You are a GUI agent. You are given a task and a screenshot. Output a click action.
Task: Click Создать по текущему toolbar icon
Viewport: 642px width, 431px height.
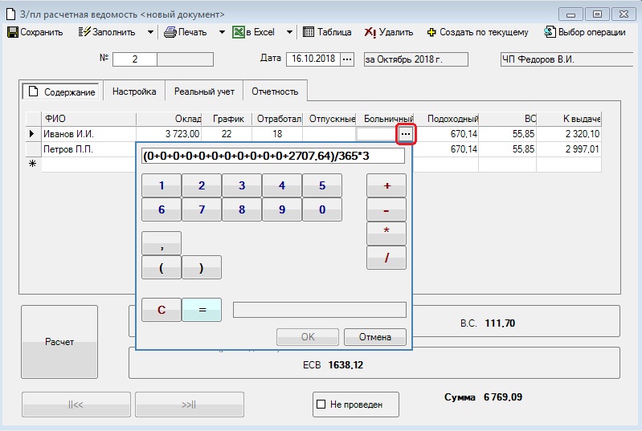pos(432,32)
